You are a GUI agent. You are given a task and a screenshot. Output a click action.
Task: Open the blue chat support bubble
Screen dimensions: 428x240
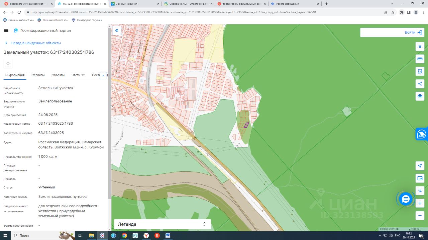(406, 199)
